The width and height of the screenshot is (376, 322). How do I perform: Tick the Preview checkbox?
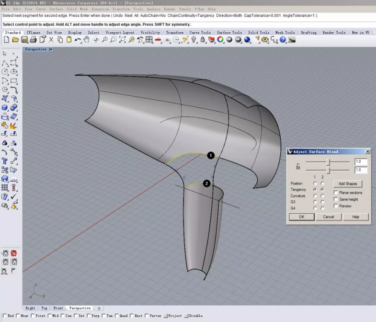click(x=336, y=206)
